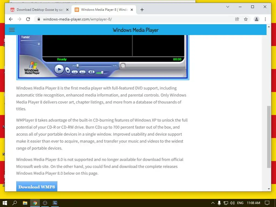This screenshot has height=207, width=276.
Task: Close the Windows Media Player 8 tab
Action: coord(132,10)
